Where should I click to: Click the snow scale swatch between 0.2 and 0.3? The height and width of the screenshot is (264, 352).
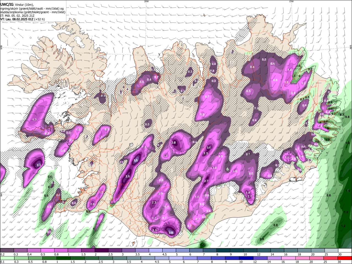tap(7, 251)
